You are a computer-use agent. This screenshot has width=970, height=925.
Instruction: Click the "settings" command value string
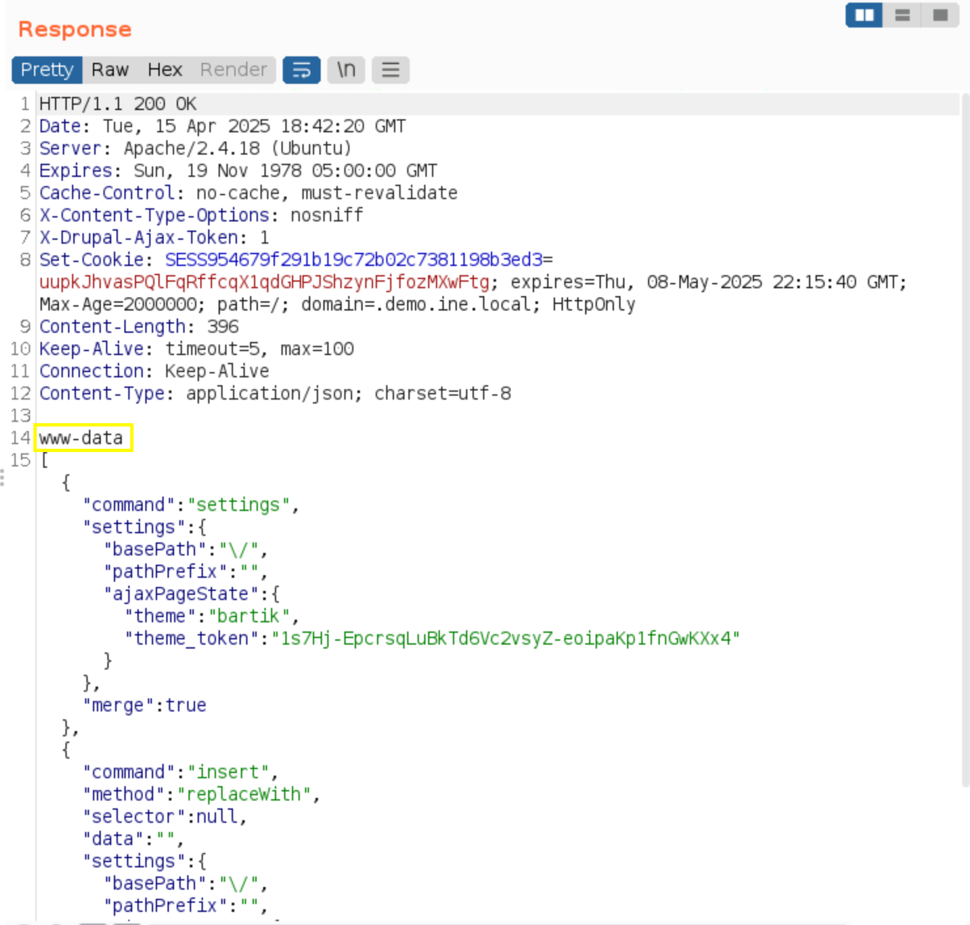[238, 504]
